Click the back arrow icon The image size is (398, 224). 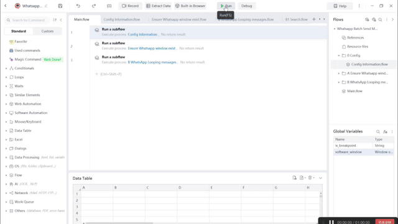[6, 6]
